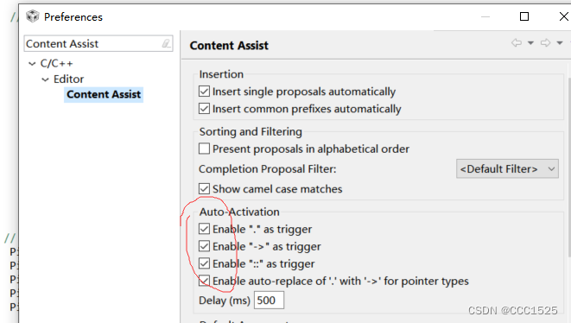Open the Default Filter combo box
Viewport: 571px width, 323px height.
click(x=507, y=168)
